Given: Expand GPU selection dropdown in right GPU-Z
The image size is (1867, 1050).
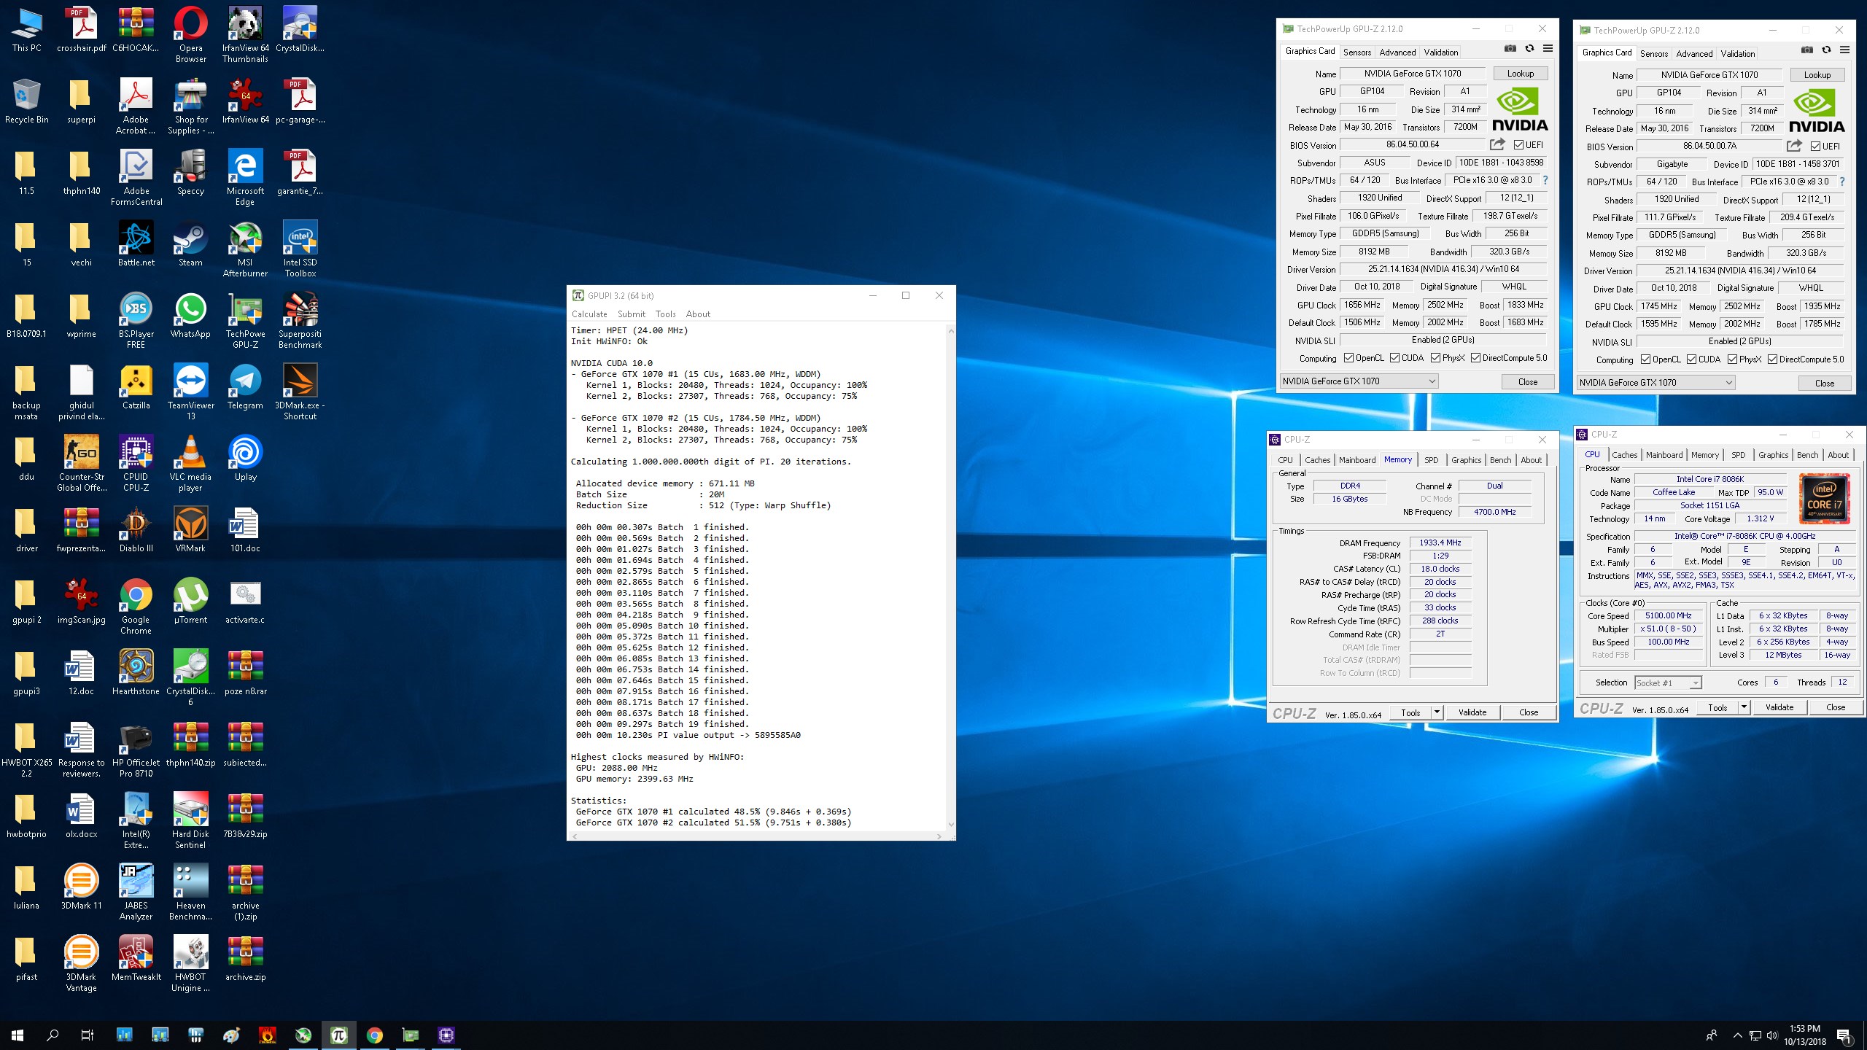Looking at the screenshot, I should click(x=1656, y=383).
